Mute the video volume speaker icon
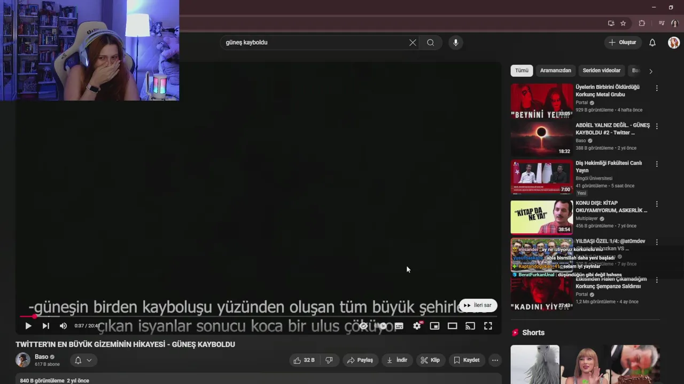684x384 pixels. (x=63, y=326)
